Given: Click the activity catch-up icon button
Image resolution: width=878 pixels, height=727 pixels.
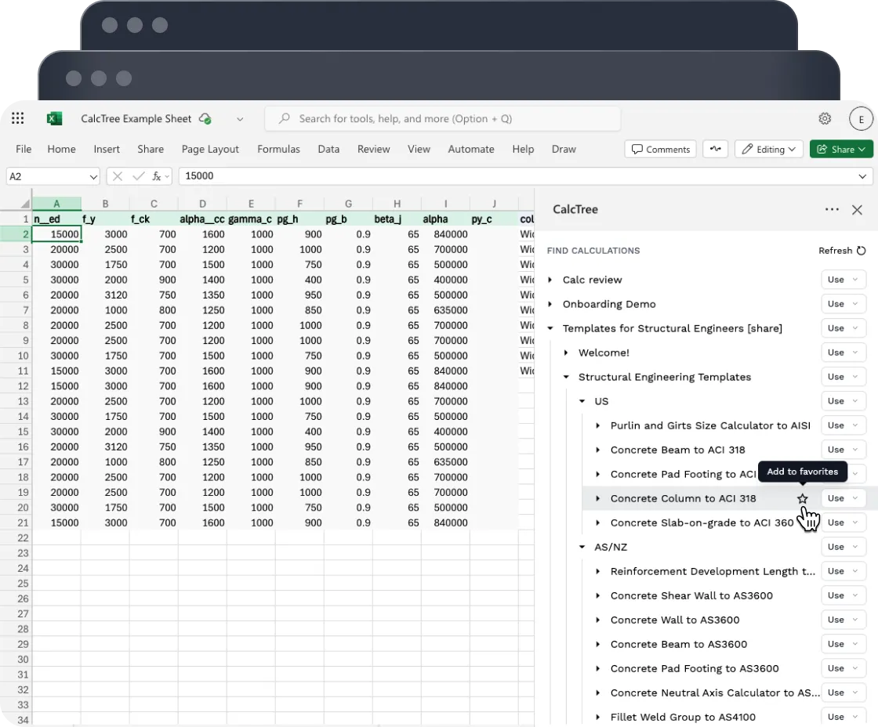Looking at the screenshot, I should tap(715, 149).
